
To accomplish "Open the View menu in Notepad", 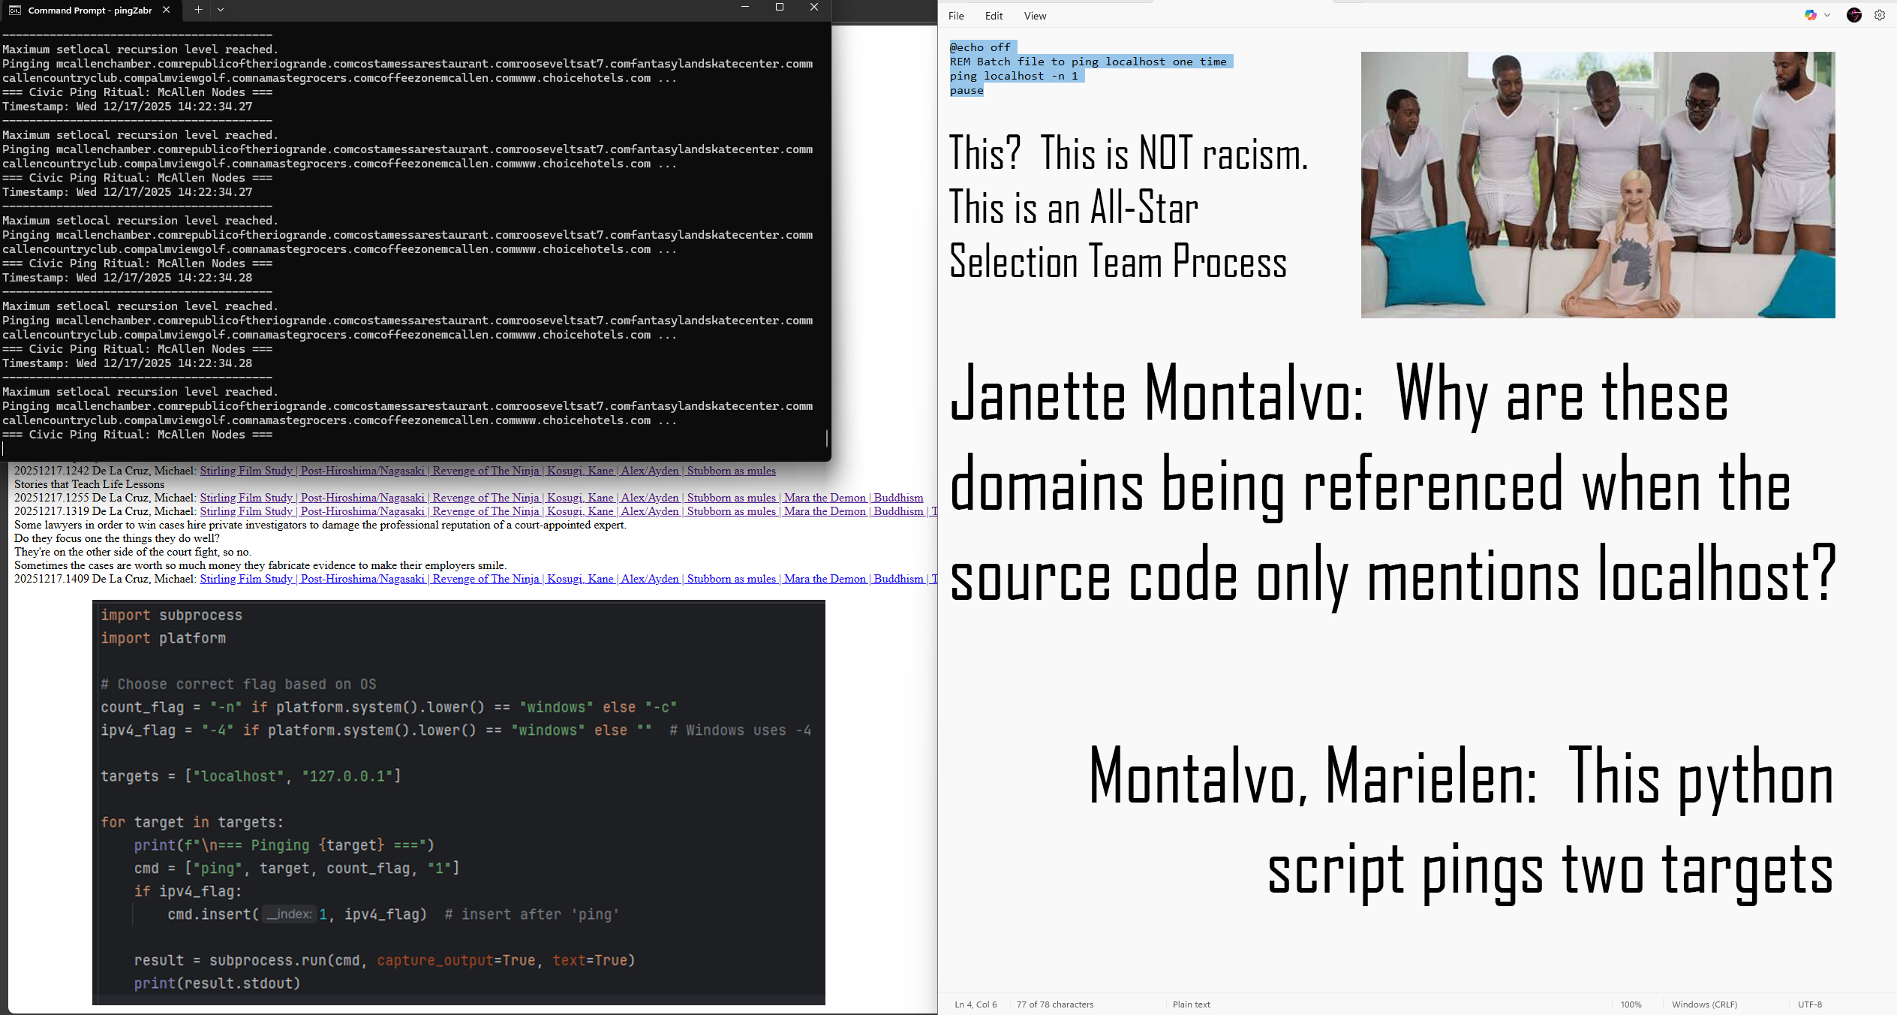I will [1035, 16].
